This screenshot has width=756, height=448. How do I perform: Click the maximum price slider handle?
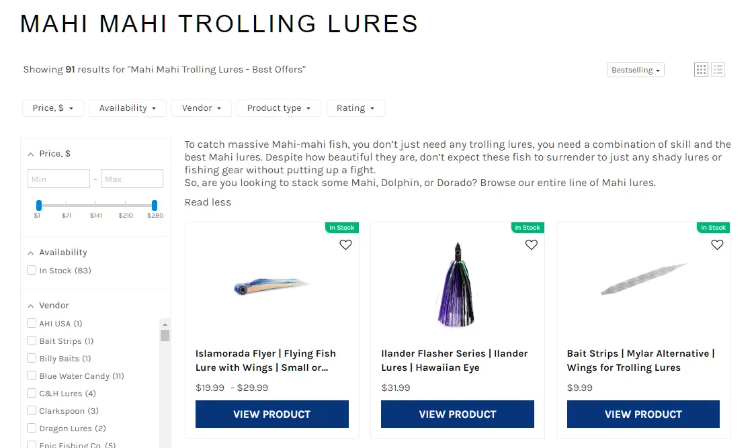click(155, 205)
